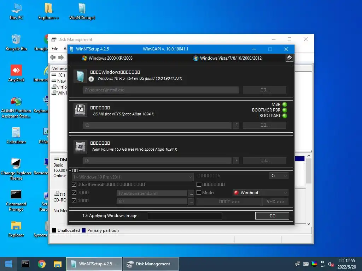Viewport: 362px width, 271px height.
Task: Click browse button for install.esd path
Action: coord(264,90)
